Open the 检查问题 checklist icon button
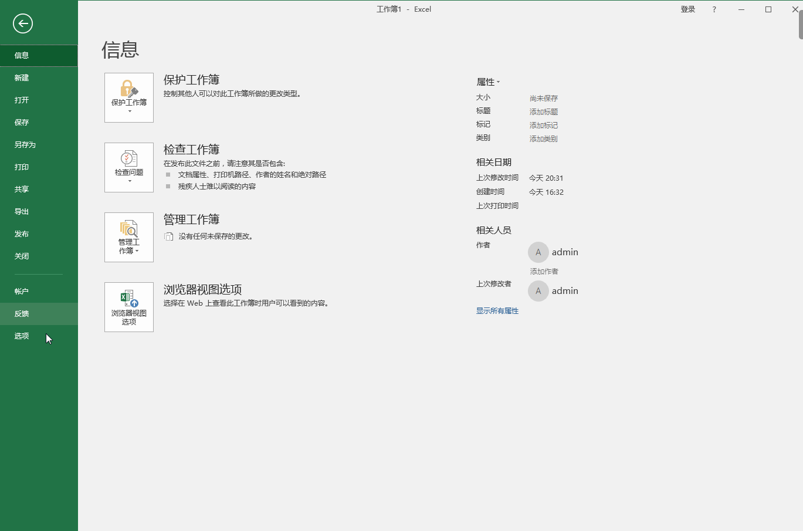The width and height of the screenshot is (803, 531). [x=129, y=167]
